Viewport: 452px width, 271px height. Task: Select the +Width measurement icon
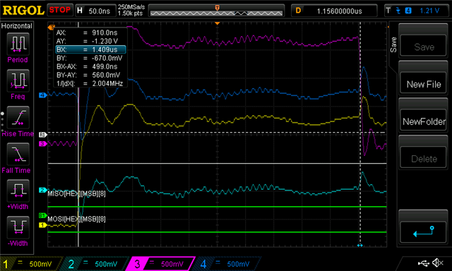click(18, 191)
